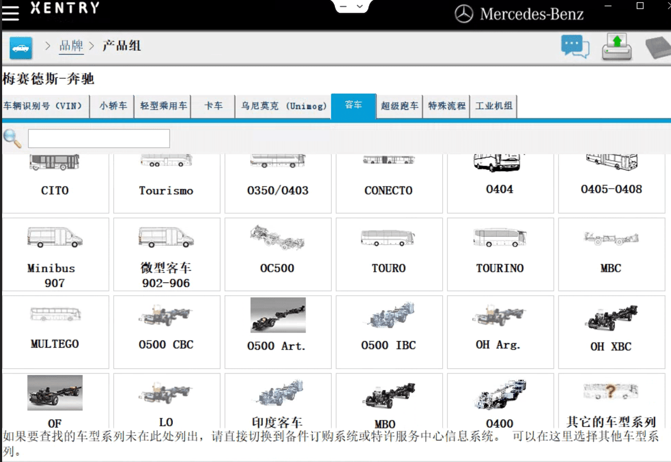This screenshot has width=671, height=462.
Task: Click inside the search input field
Action: (98, 138)
